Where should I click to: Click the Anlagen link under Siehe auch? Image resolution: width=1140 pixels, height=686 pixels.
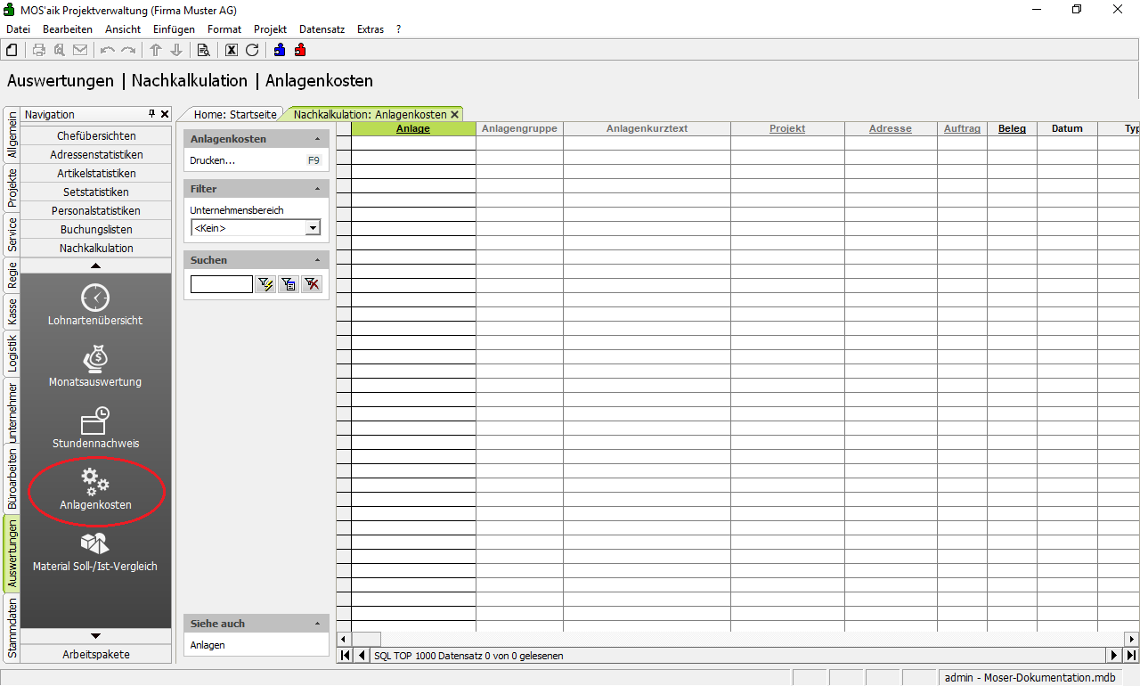point(208,645)
